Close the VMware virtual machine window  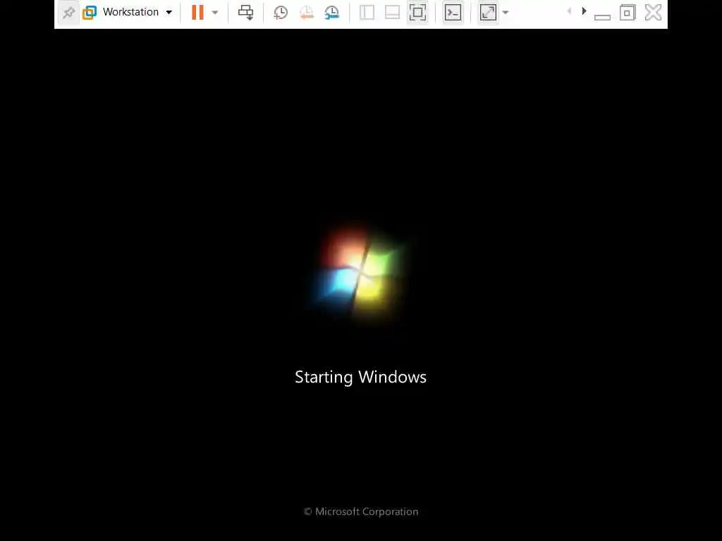pos(653,13)
